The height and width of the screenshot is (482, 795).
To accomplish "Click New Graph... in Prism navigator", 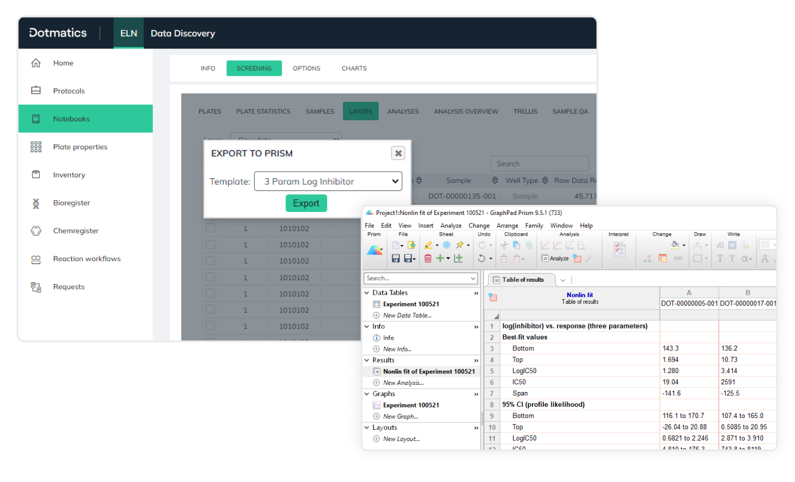I will 400,416.
